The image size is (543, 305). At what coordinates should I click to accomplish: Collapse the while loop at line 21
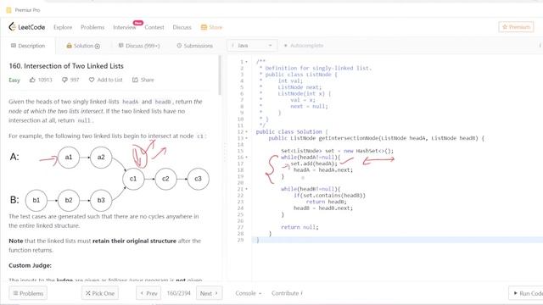click(x=246, y=189)
